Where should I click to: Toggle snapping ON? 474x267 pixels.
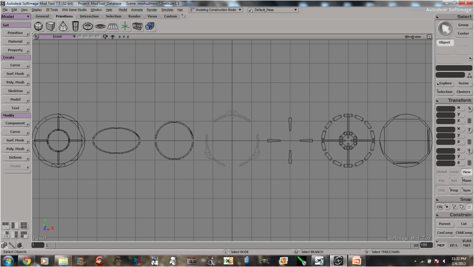click(440, 207)
